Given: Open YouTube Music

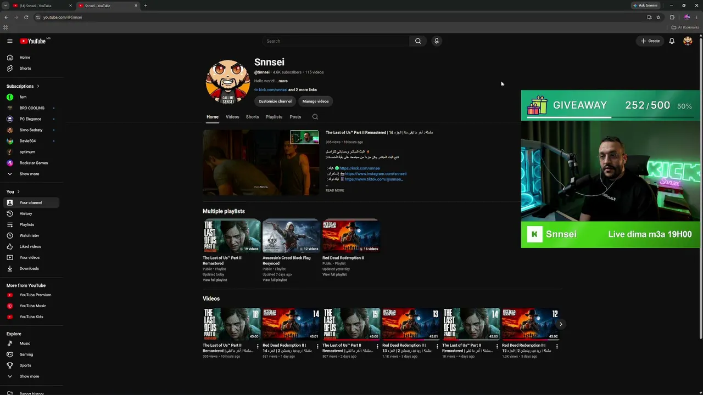Looking at the screenshot, I should click(32, 306).
